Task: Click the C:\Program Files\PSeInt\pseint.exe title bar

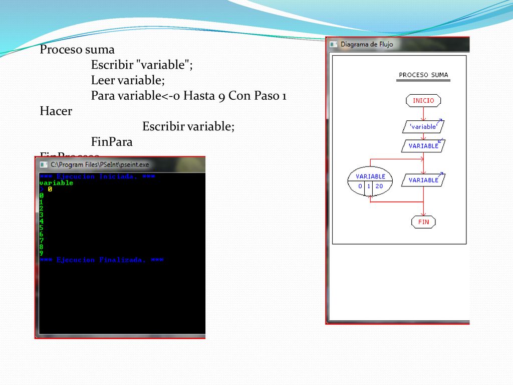Action: point(120,164)
